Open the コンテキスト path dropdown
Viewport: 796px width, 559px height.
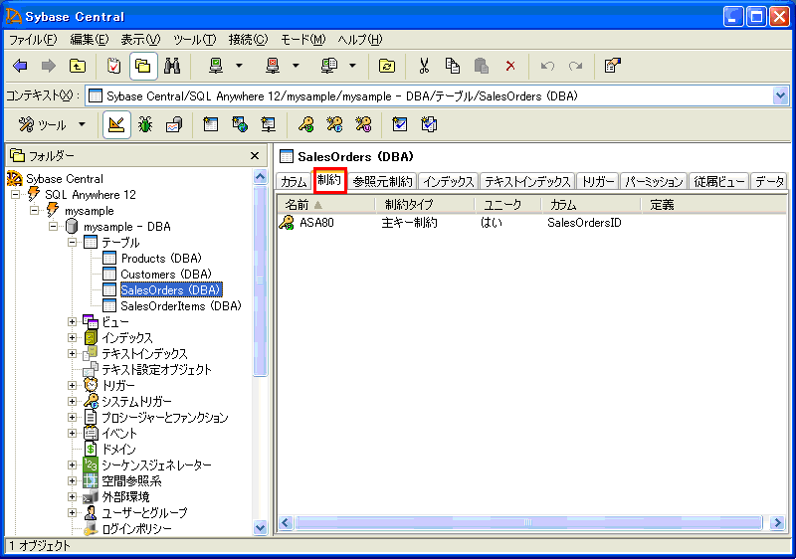[780, 95]
